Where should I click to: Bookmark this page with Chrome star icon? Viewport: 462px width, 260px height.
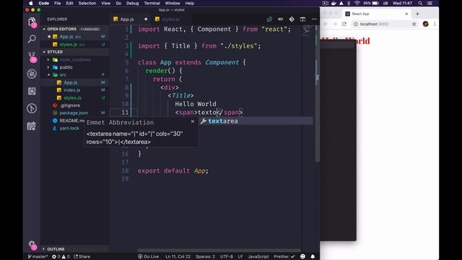[414, 24]
